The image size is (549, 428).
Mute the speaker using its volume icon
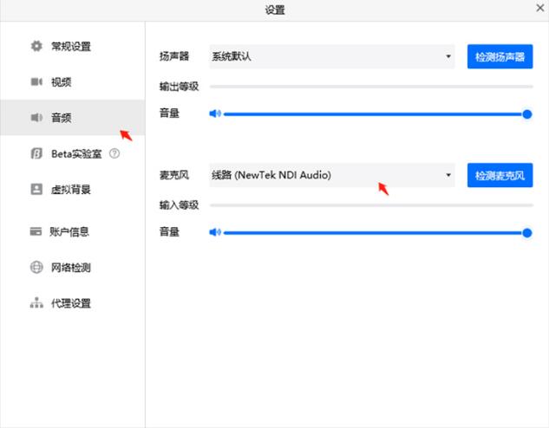tap(215, 113)
